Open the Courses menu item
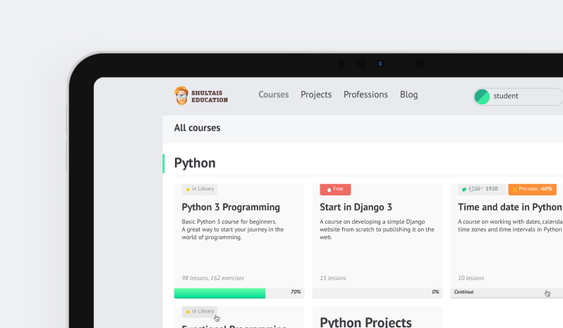Image resolution: width=563 pixels, height=328 pixels. (274, 95)
